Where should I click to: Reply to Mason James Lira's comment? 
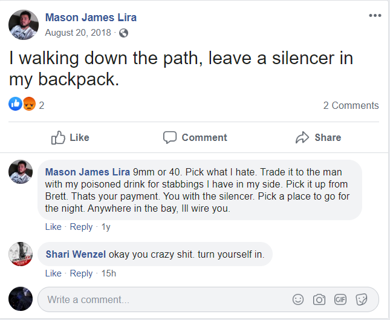coord(81,227)
